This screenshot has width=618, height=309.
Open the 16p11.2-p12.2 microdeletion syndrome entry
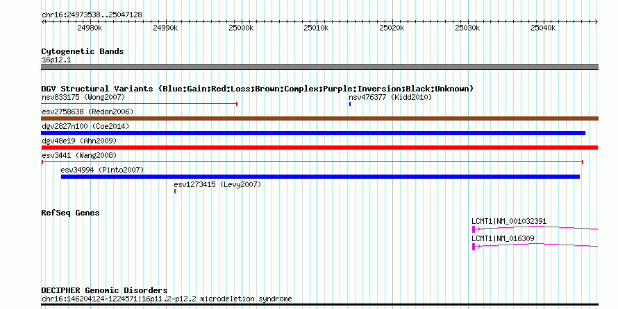(167, 299)
